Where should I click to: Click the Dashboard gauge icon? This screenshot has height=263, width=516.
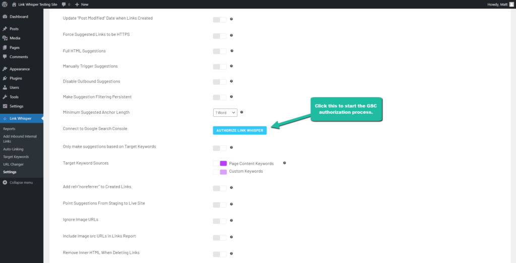pyautogui.click(x=5, y=17)
